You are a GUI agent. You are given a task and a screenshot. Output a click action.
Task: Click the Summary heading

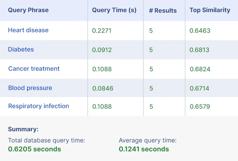click(x=23, y=129)
